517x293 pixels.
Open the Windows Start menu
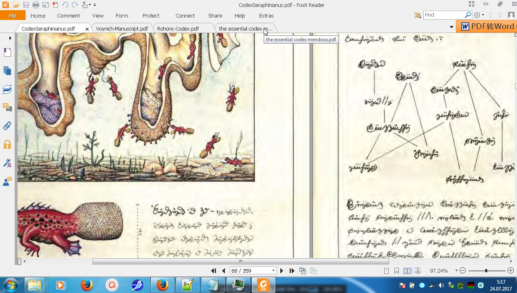10,285
